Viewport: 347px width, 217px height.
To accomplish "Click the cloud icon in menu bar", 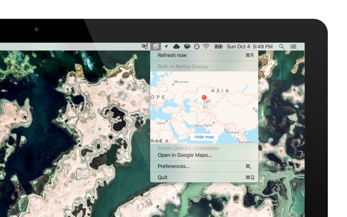I will [176, 46].
